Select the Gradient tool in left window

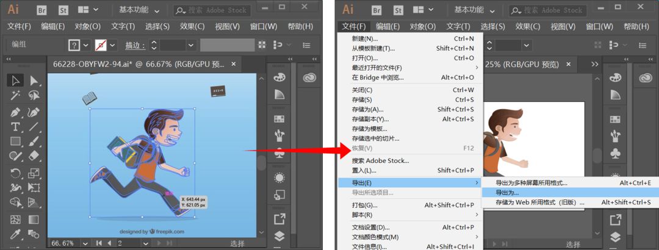tap(34, 220)
